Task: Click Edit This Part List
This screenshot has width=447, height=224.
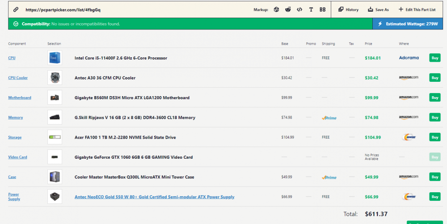Action: pos(417,9)
